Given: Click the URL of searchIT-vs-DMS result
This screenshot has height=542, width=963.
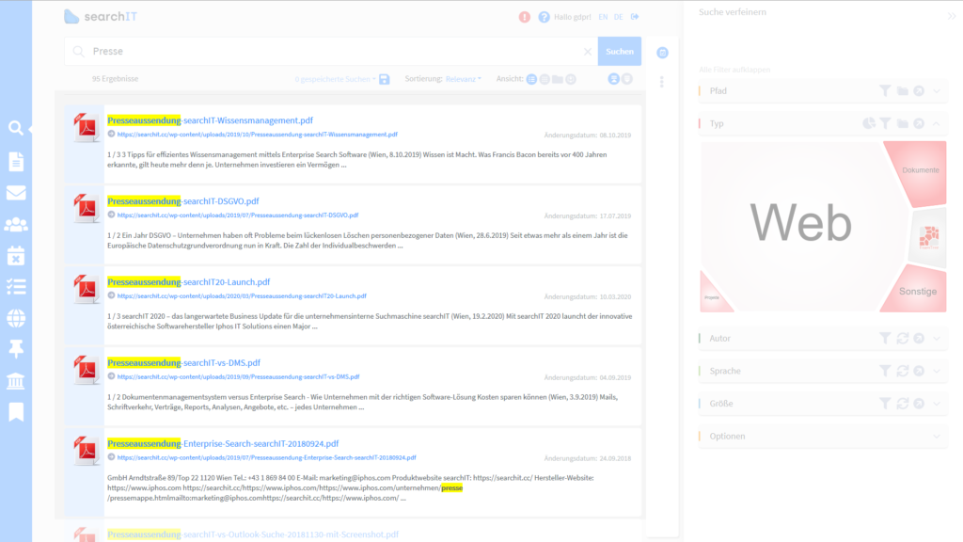Looking at the screenshot, I should click(x=238, y=376).
